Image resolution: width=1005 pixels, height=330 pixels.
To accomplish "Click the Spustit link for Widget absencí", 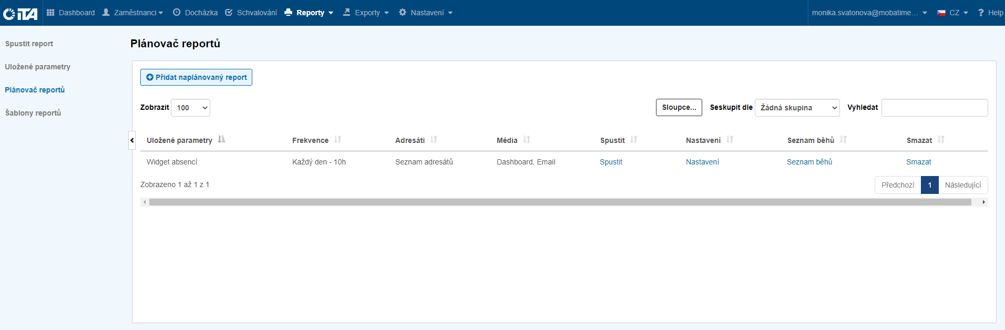I will click(x=611, y=162).
